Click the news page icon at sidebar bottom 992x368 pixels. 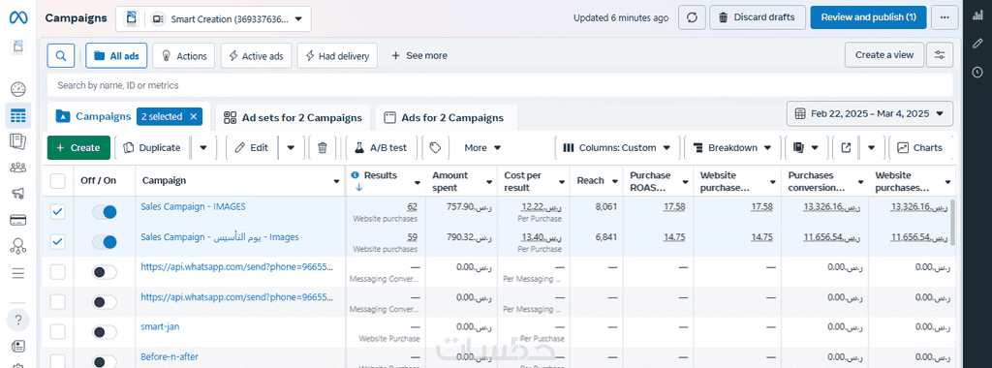(x=17, y=345)
